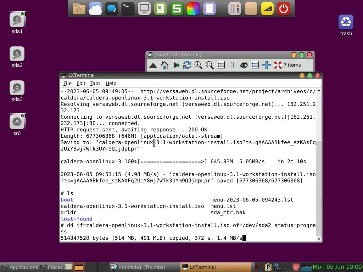Click the A-Z sort icon

(x=233, y=65)
